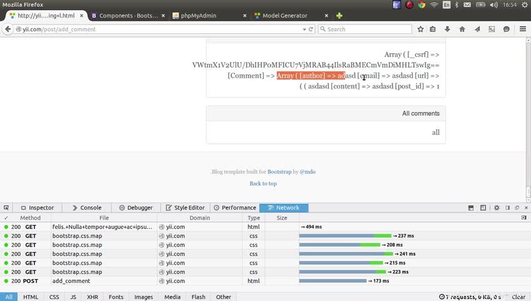Viewport: 531px width, 301px height.
Task: Filter requests by XHR
Action: [93, 297]
